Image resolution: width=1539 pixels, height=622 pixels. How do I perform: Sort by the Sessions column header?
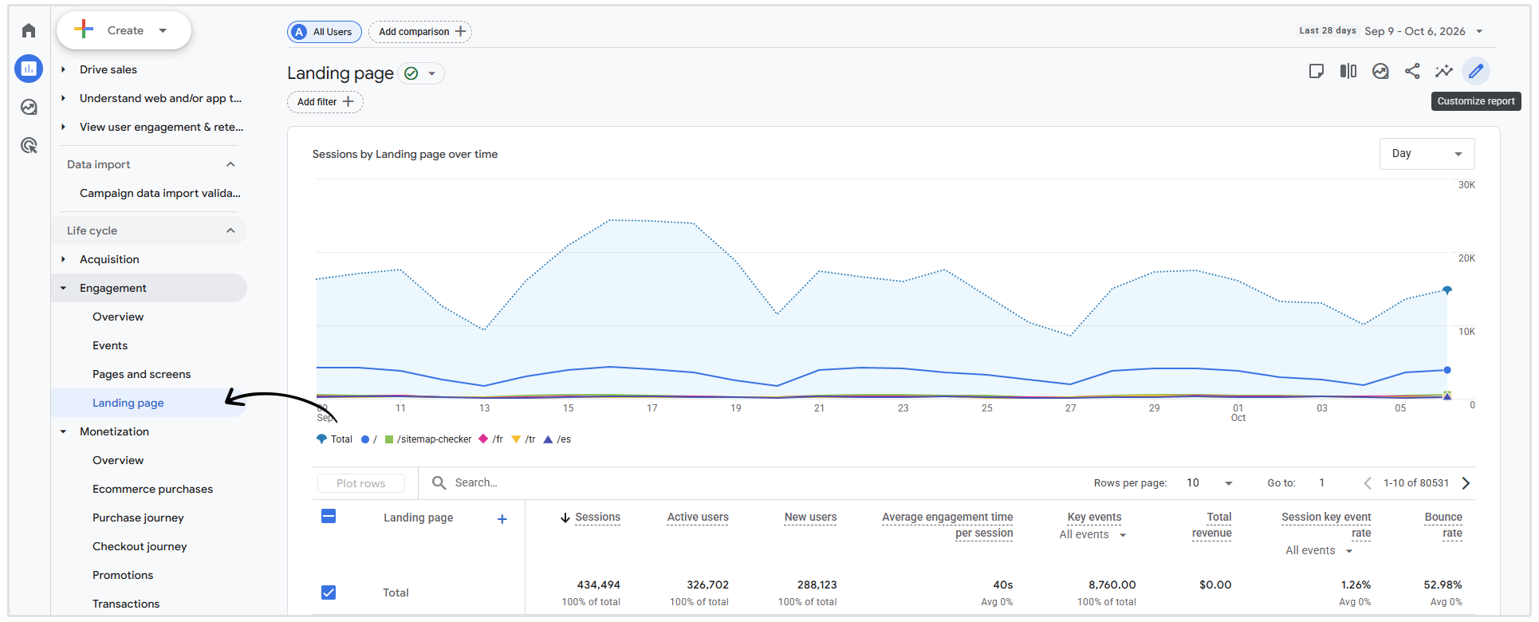click(597, 518)
